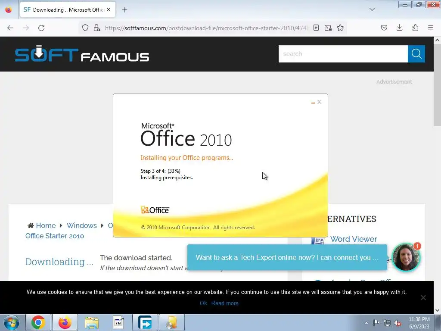This screenshot has width=441, height=331.
Task: Minimize the Office 2010 installer window
Action: click(x=313, y=102)
